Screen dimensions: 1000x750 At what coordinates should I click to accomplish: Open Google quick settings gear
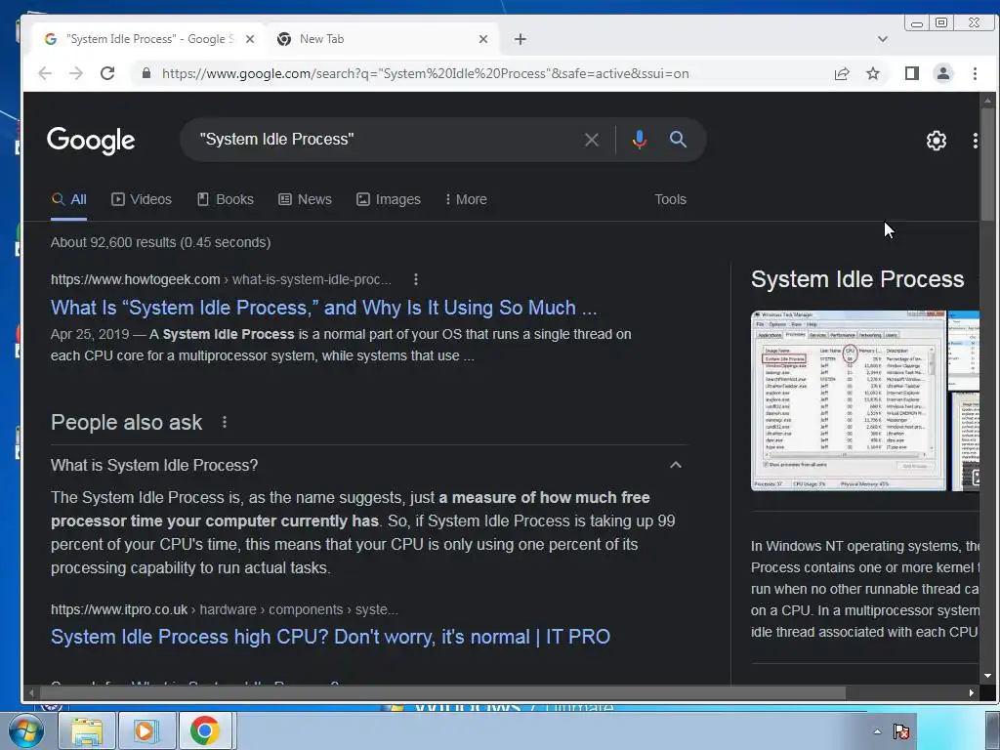[x=937, y=141]
